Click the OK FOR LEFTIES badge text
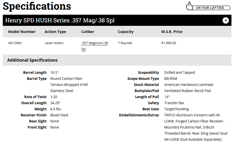234x144 pixels. tap(210, 8)
